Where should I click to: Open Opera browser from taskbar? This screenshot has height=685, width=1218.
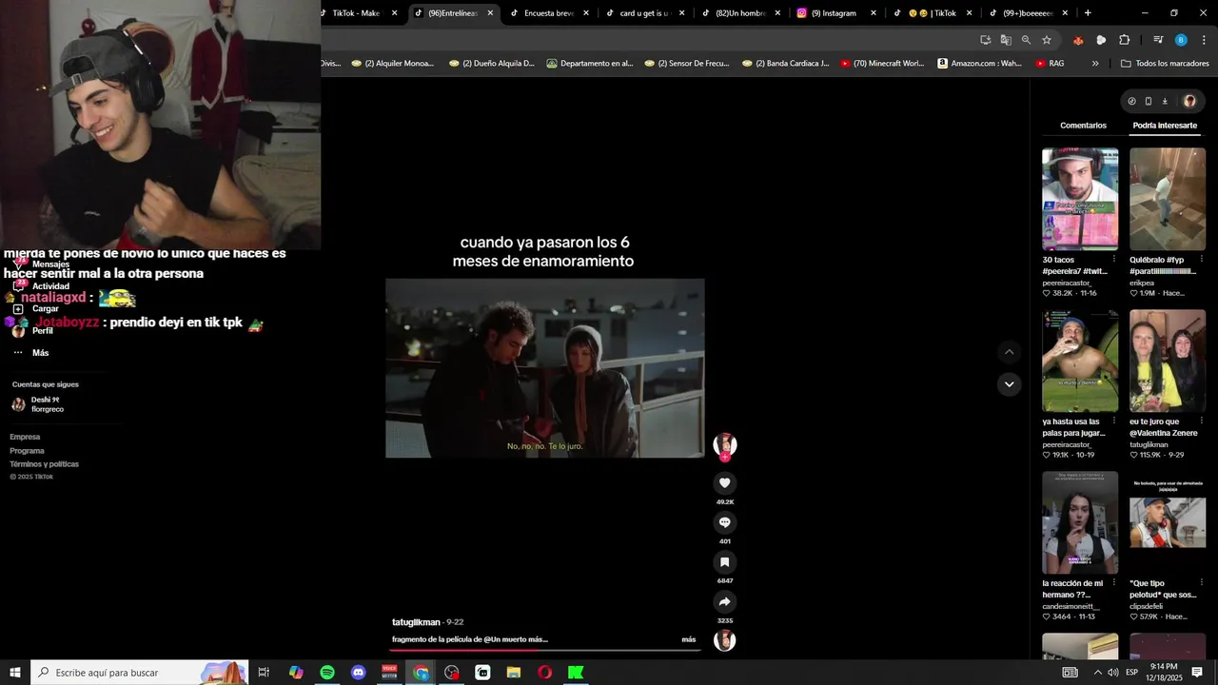tap(544, 673)
